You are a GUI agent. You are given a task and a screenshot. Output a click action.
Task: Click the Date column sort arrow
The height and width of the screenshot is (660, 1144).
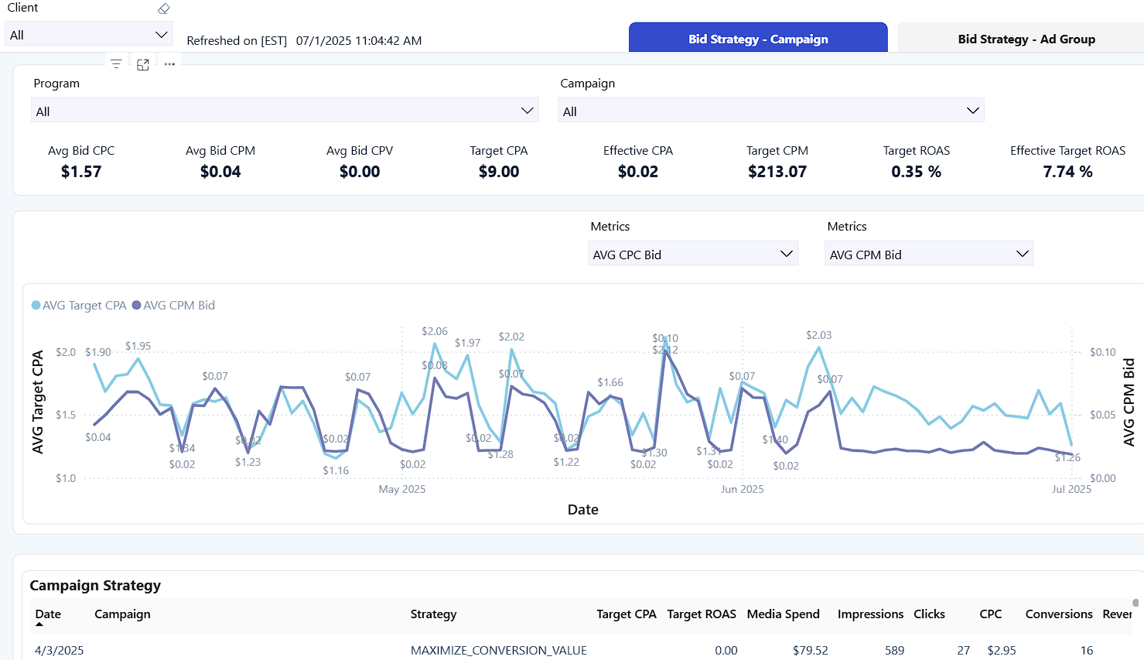coord(39,624)
